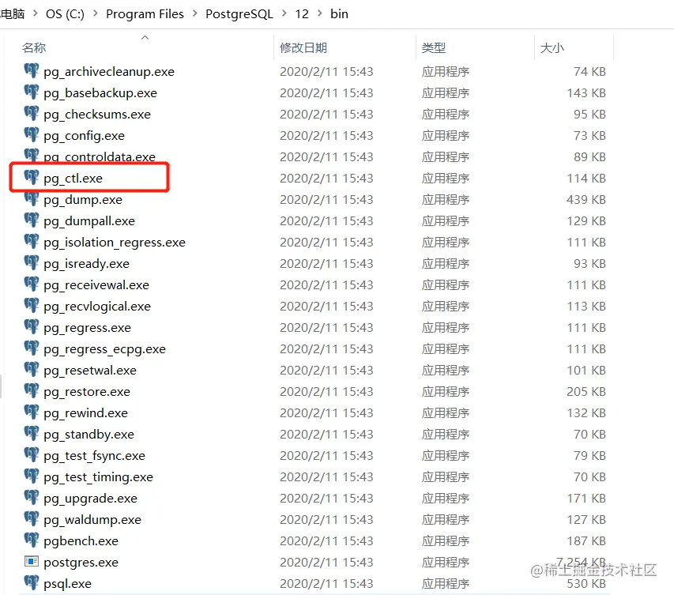The image size is (674, 595).
Task: Sort files by the 大小 column header
Action: (x=552, y=47)
